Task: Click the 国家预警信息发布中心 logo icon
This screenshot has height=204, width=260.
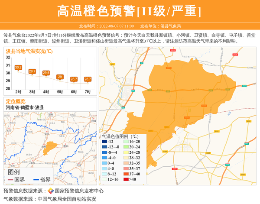Action: point(51,191)
